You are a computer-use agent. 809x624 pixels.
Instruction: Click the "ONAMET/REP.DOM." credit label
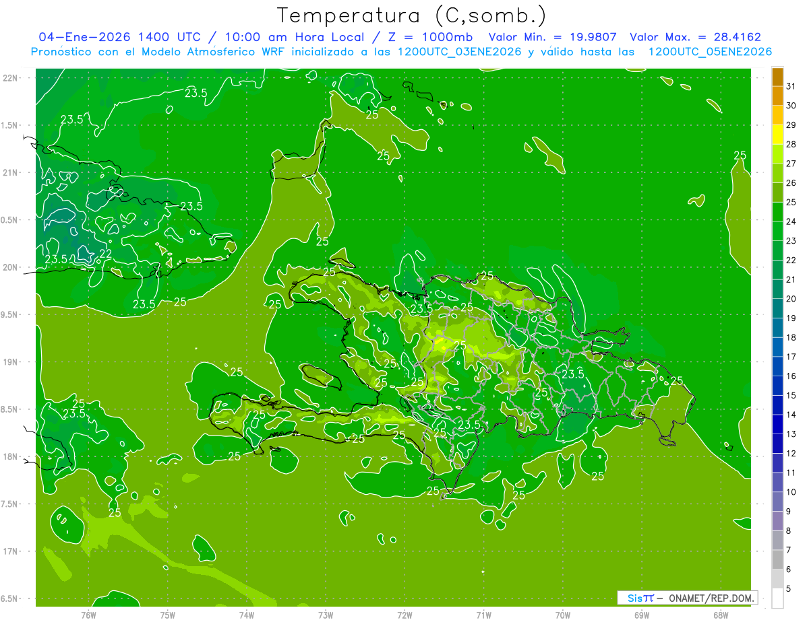(x=711, y=598)
